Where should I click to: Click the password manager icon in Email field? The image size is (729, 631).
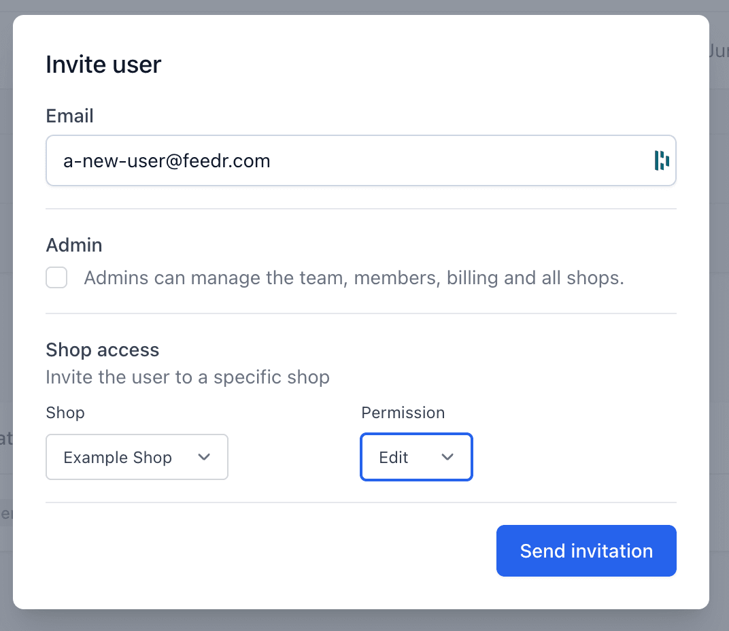[661, 160]
